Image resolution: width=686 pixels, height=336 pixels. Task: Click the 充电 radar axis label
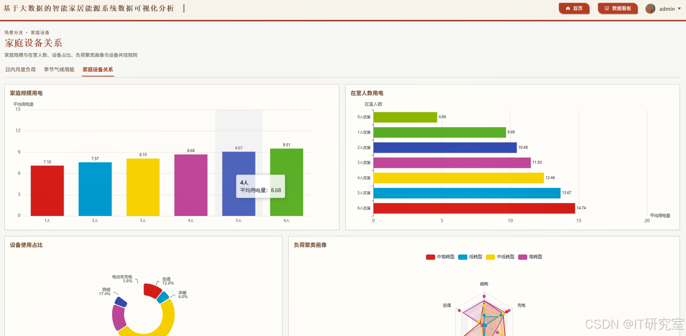coord(521,305)
